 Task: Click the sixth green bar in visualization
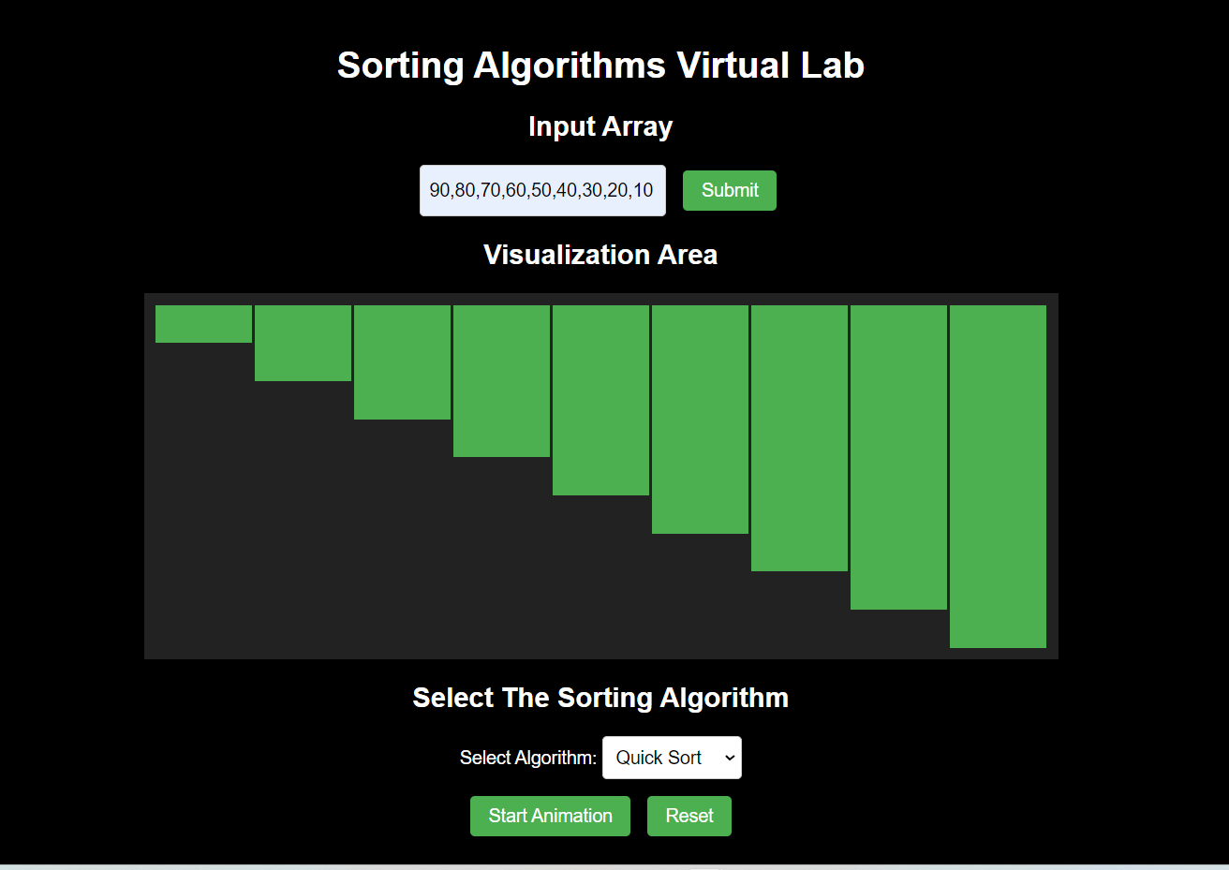click(x=700, y=420)
